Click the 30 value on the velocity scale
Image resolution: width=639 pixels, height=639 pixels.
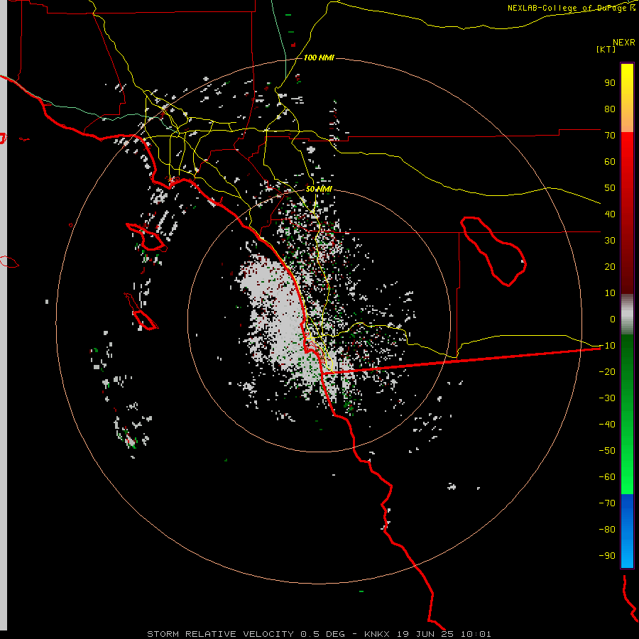click(x=610, y=241)
